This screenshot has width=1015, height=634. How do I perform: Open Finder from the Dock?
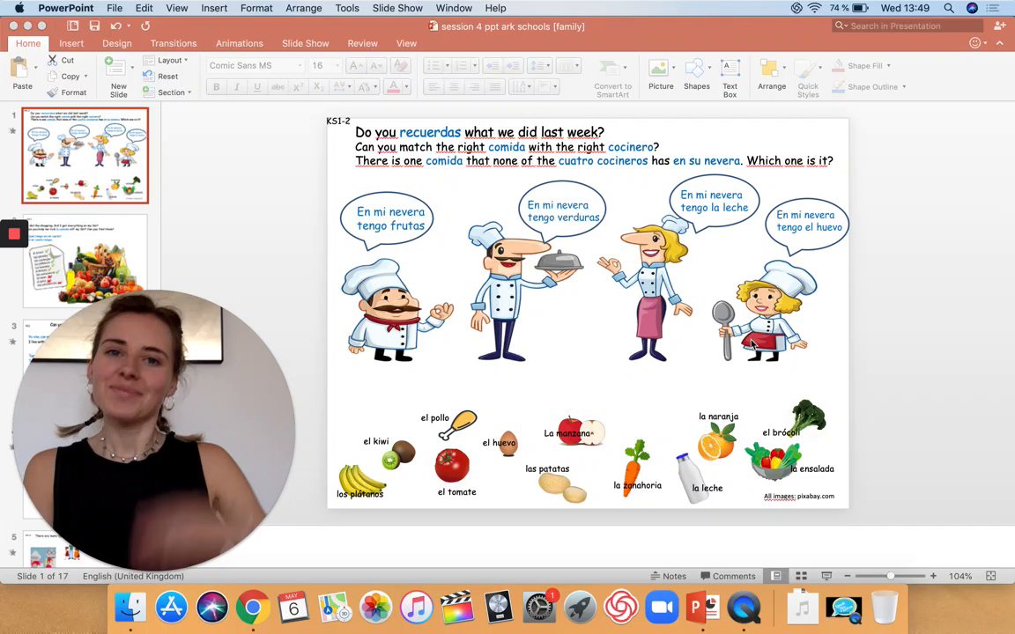coord(130,608)
